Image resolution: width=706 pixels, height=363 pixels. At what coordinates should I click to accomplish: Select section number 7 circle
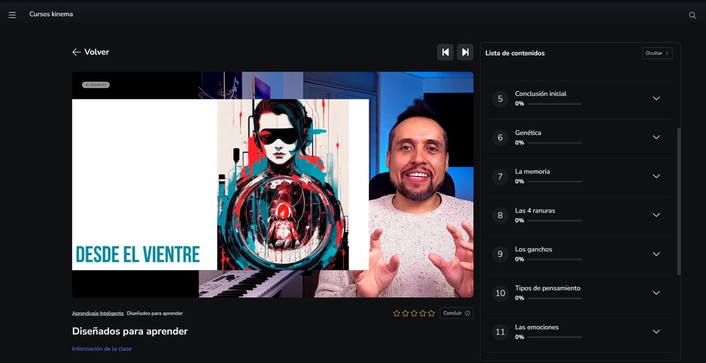tap(500, 176)
